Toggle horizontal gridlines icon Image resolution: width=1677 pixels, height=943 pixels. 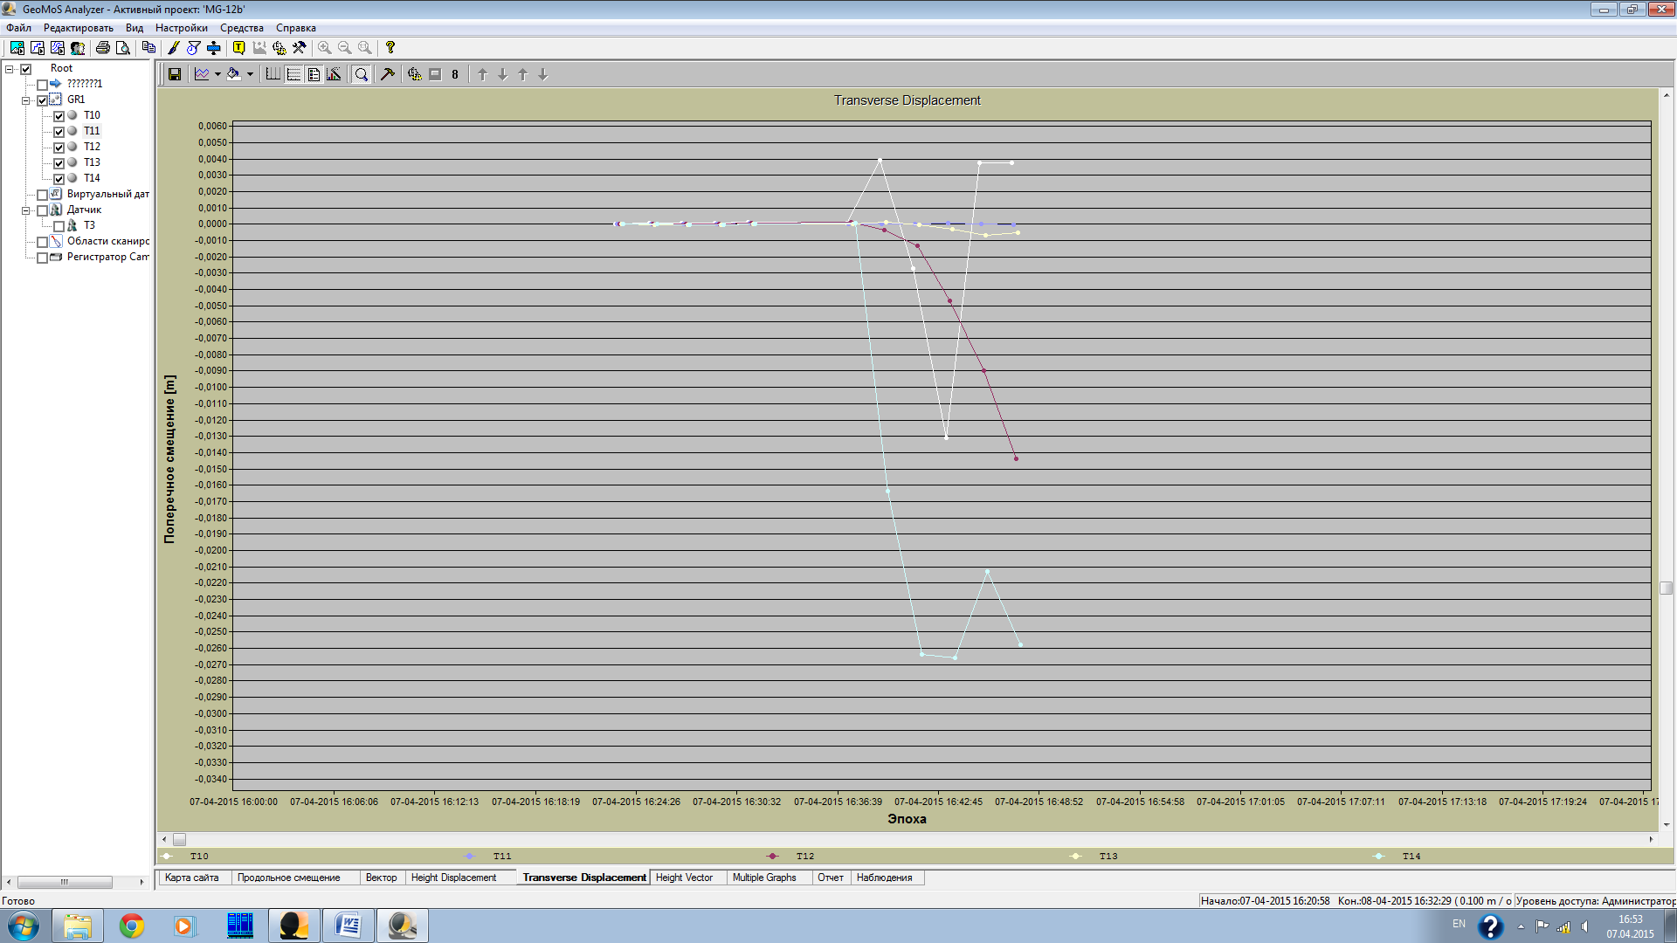coord(293,74)
